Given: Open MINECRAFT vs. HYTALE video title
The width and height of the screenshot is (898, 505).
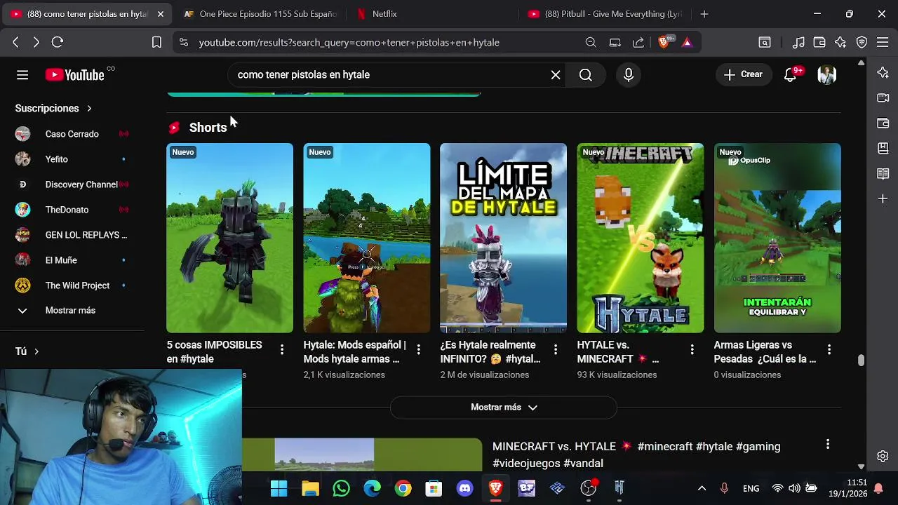Looking at the screenshot, I should click(636, 454).
